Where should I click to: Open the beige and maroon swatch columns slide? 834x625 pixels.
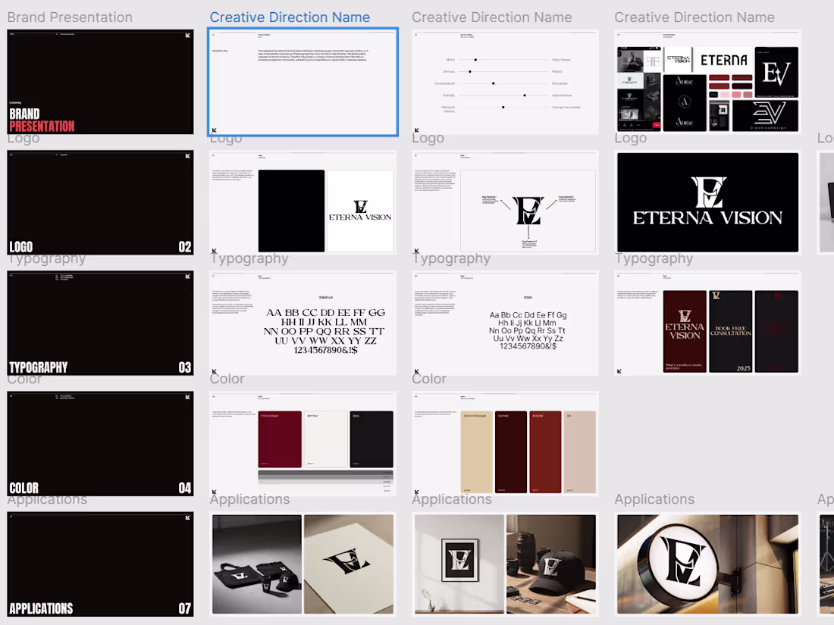tap(505, 443)
